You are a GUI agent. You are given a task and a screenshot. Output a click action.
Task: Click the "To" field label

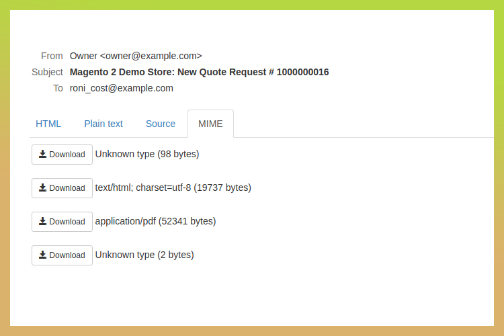point(58,88)
